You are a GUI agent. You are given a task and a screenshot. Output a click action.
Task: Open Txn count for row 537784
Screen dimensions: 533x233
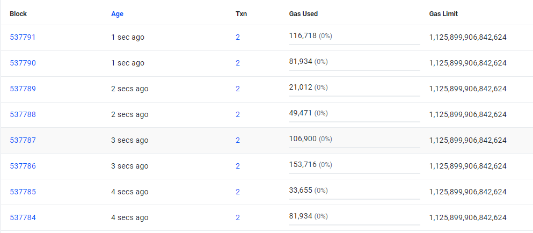click(238, 217)
